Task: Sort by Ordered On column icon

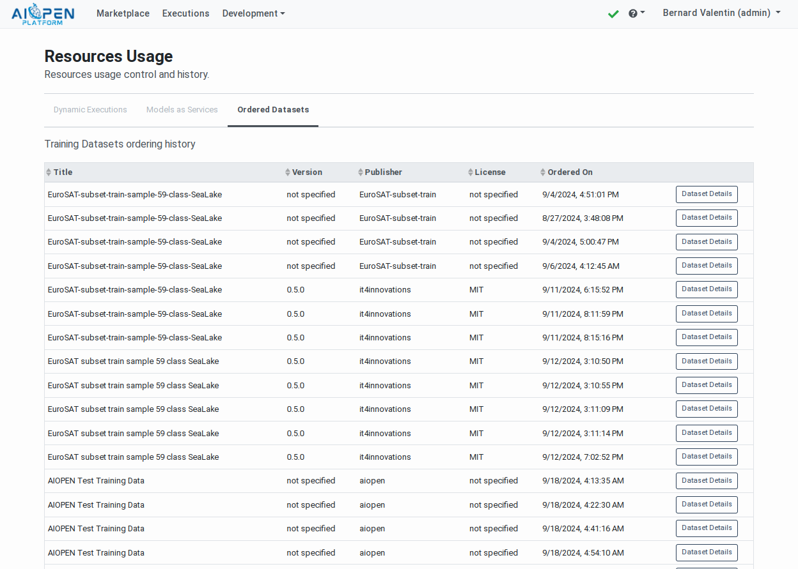Action: click(x=543, y=172)
